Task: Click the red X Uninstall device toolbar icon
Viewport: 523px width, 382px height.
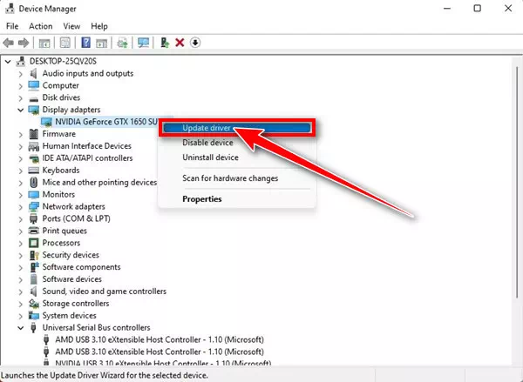Action: tap(180, 42)
